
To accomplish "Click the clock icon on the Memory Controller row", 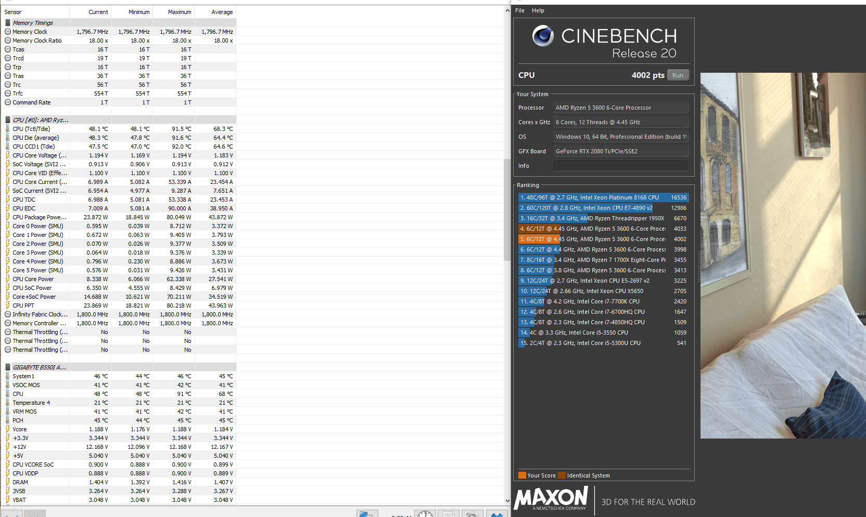I will click(x=8, y=323).
